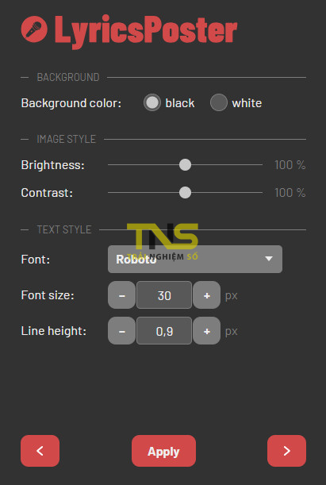The image size is (326, 485).
Task: Increase font size with the plus button
Action: (207, 295)
